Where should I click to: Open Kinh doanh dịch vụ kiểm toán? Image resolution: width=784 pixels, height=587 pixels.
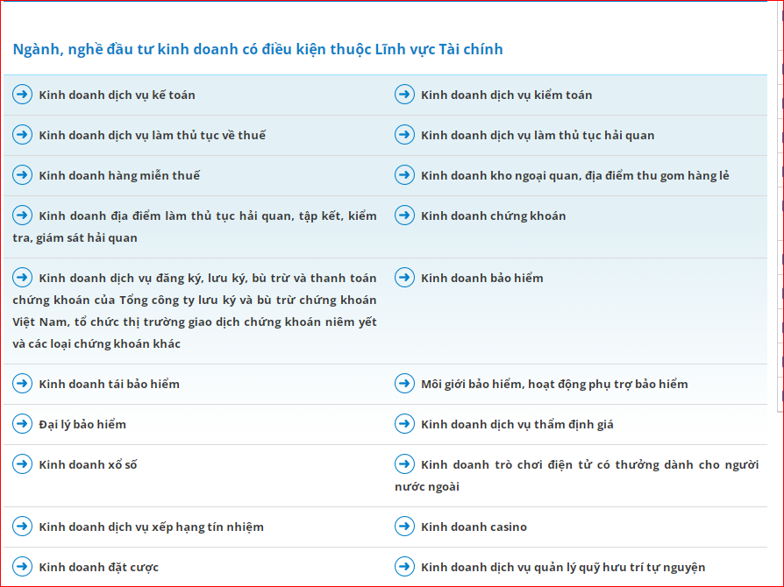point(507,95)
